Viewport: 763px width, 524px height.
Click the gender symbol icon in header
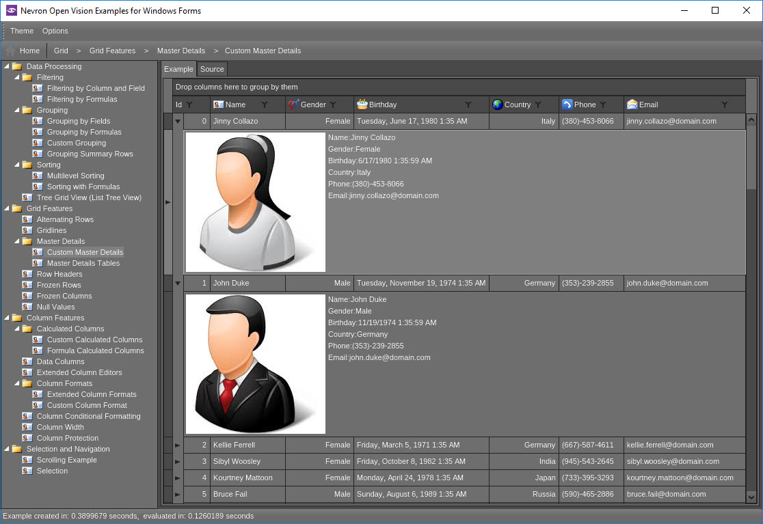pyautogui.click(x=293, y=105)
